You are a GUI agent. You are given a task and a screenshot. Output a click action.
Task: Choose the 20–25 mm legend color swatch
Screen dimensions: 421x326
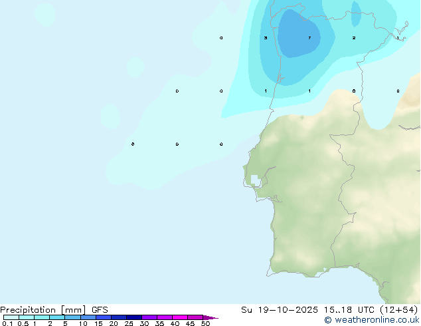[119, 317]
